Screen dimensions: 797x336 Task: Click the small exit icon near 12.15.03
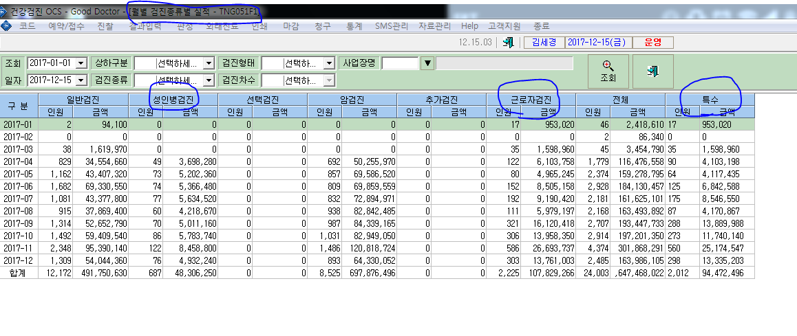[508, 43]
